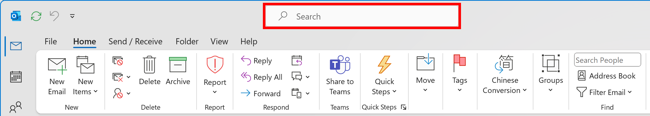Open the Calendar view in the sidebar
Image resolution: width=650 pixels, height=116 pixels.
click(x=16, y=77)
